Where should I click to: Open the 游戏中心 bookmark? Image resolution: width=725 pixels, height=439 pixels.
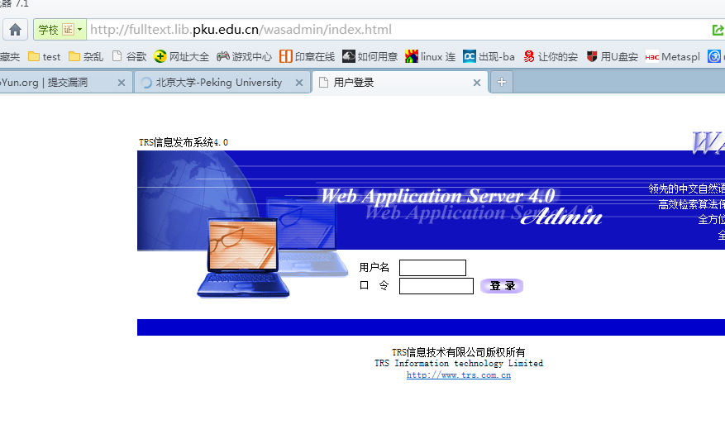(x=244, y=56)
